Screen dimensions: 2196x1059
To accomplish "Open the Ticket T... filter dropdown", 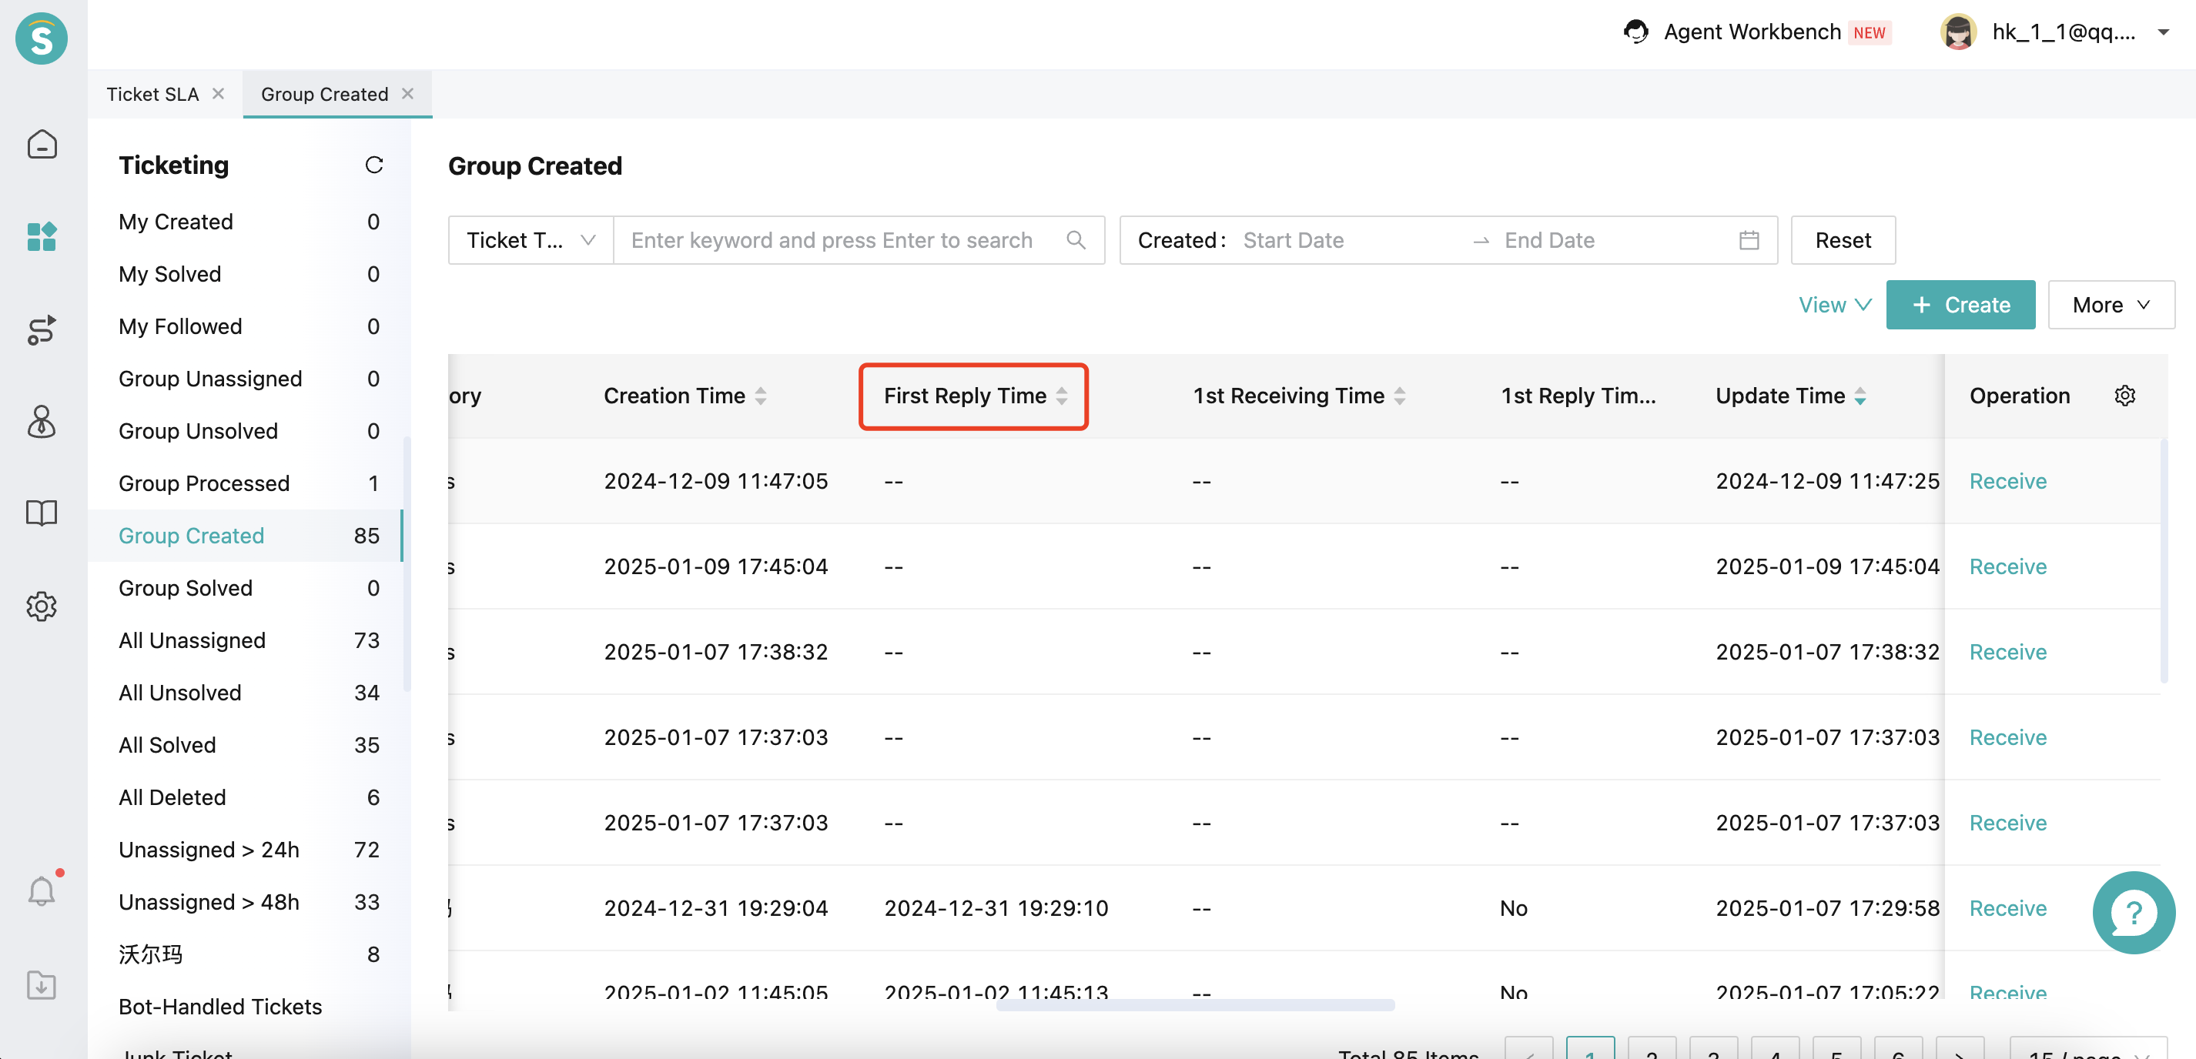I will (x=531, y=240).
